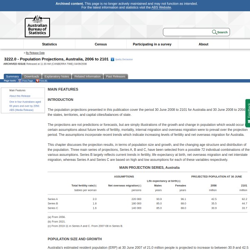Open the About menu
Viewport: 250px width, 250px height.
tap(203, 44)
